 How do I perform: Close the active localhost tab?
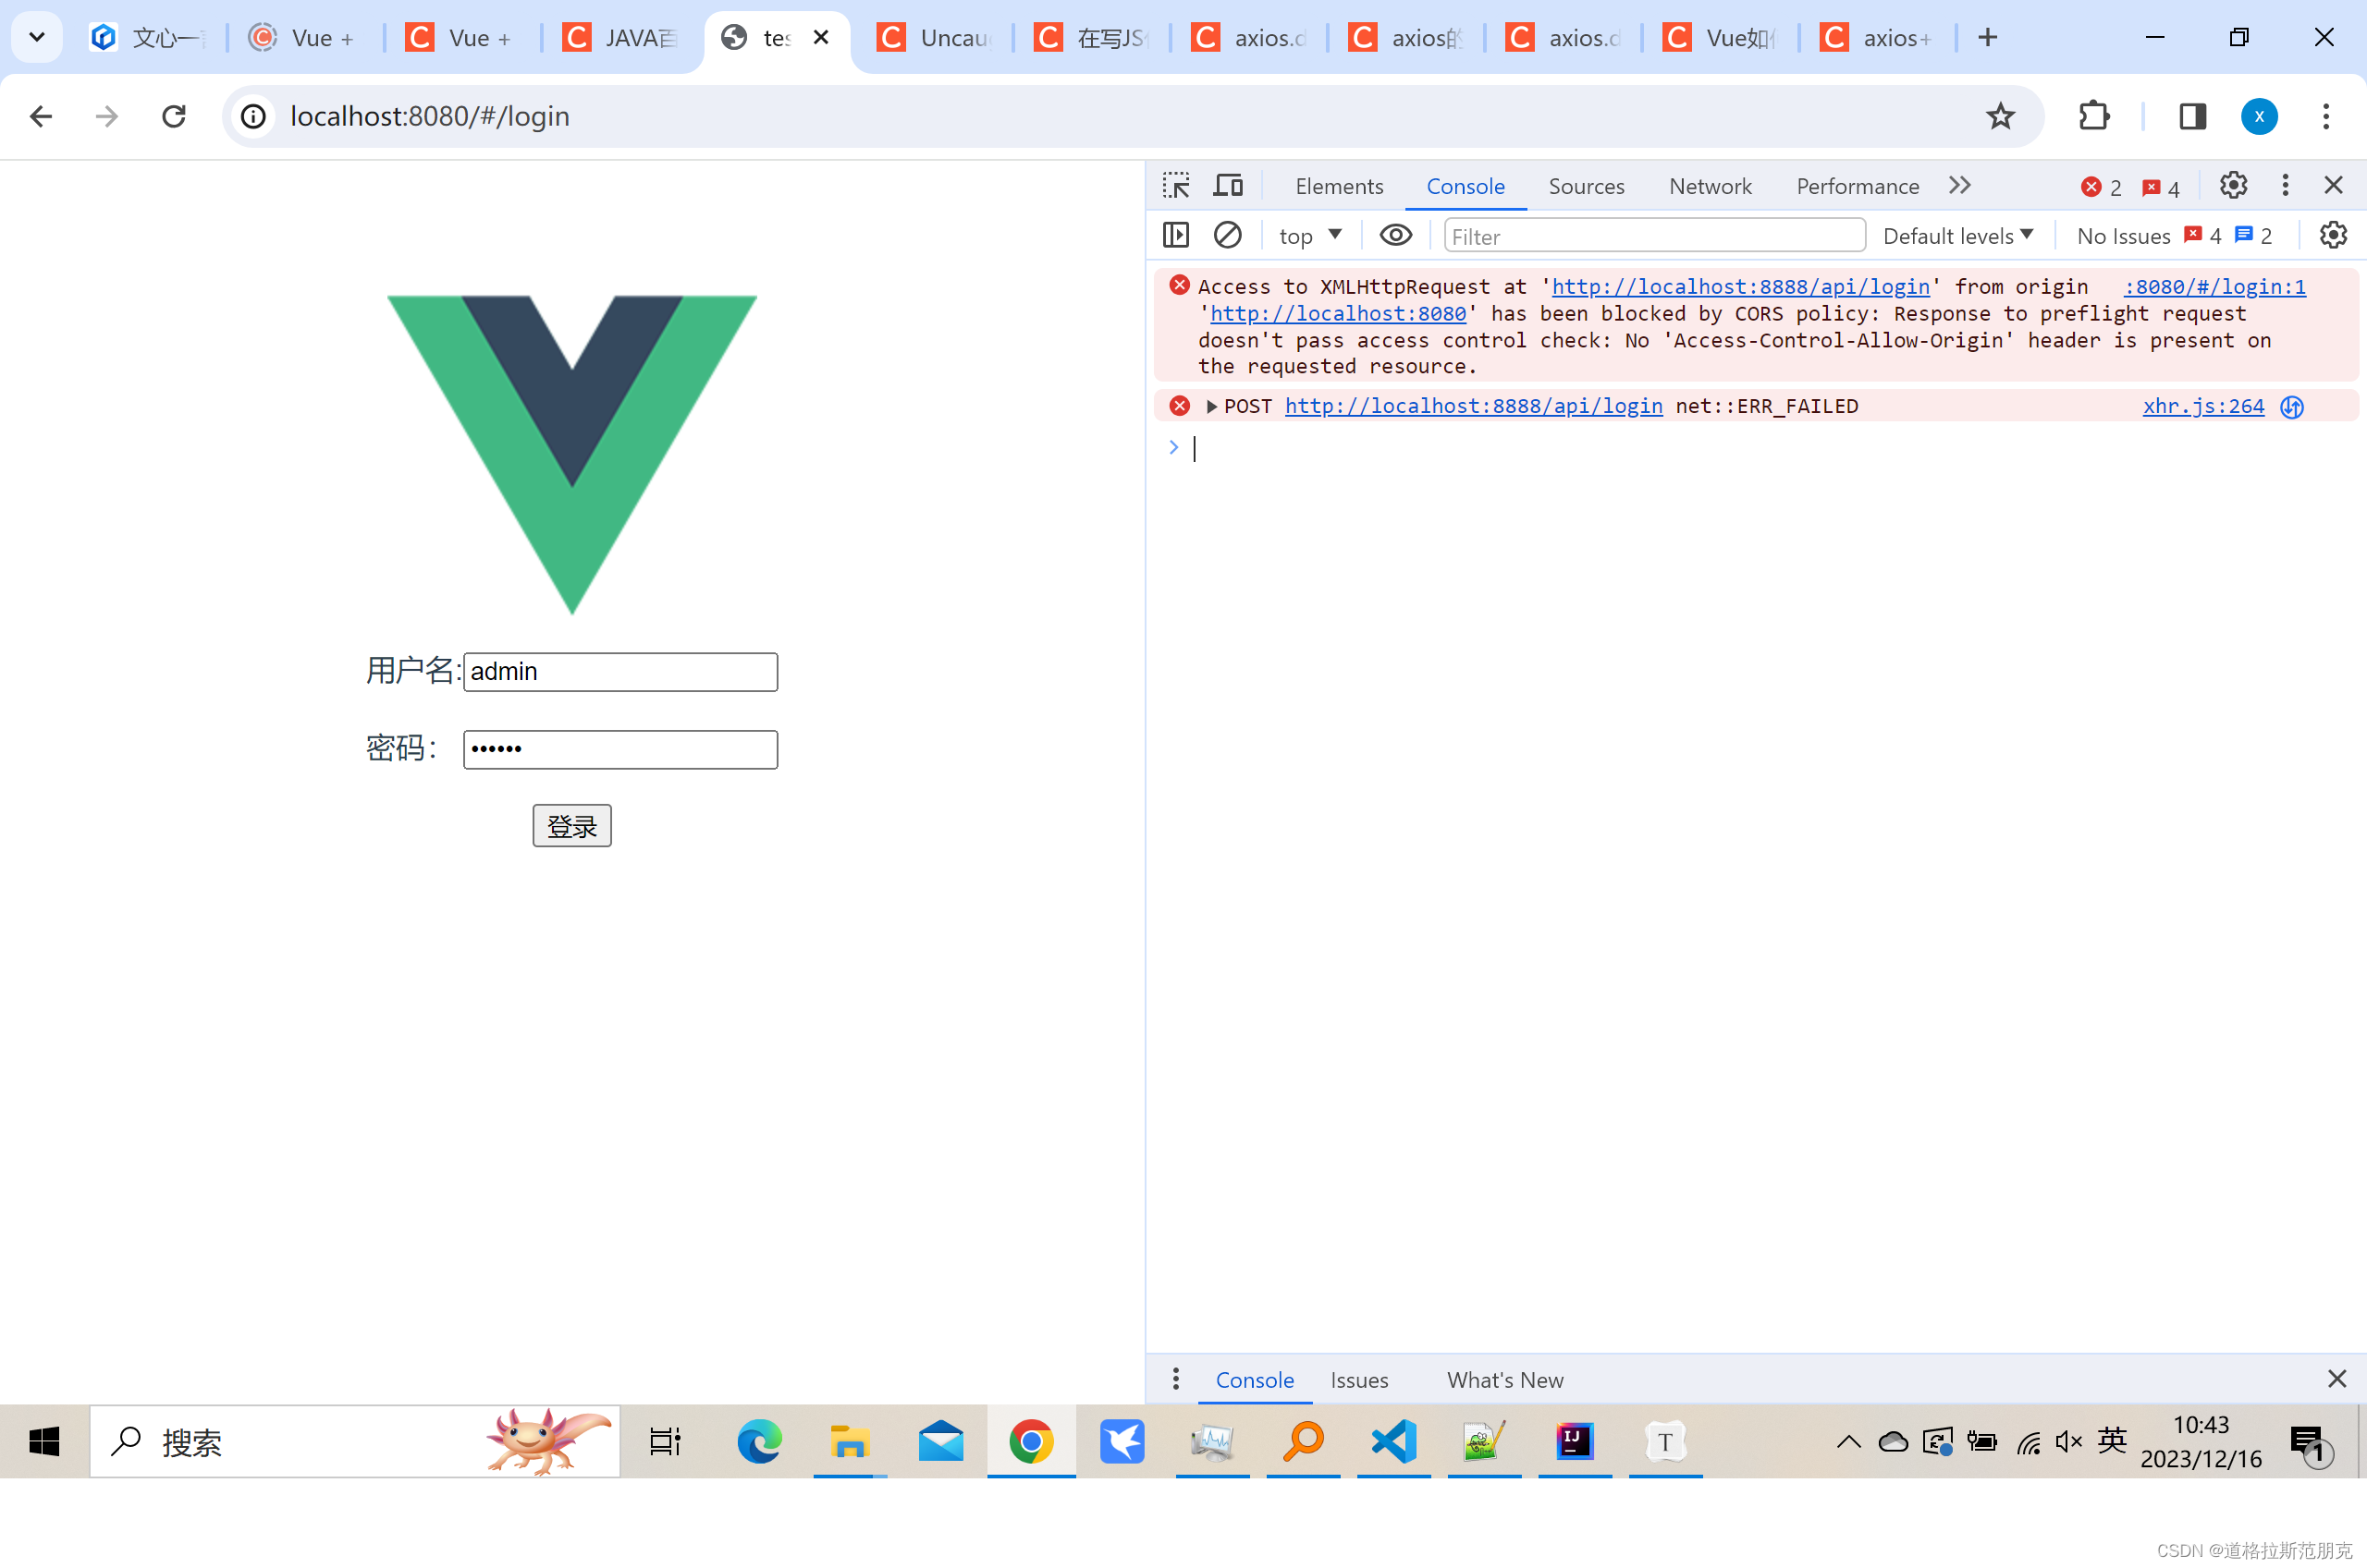[820, 37]
